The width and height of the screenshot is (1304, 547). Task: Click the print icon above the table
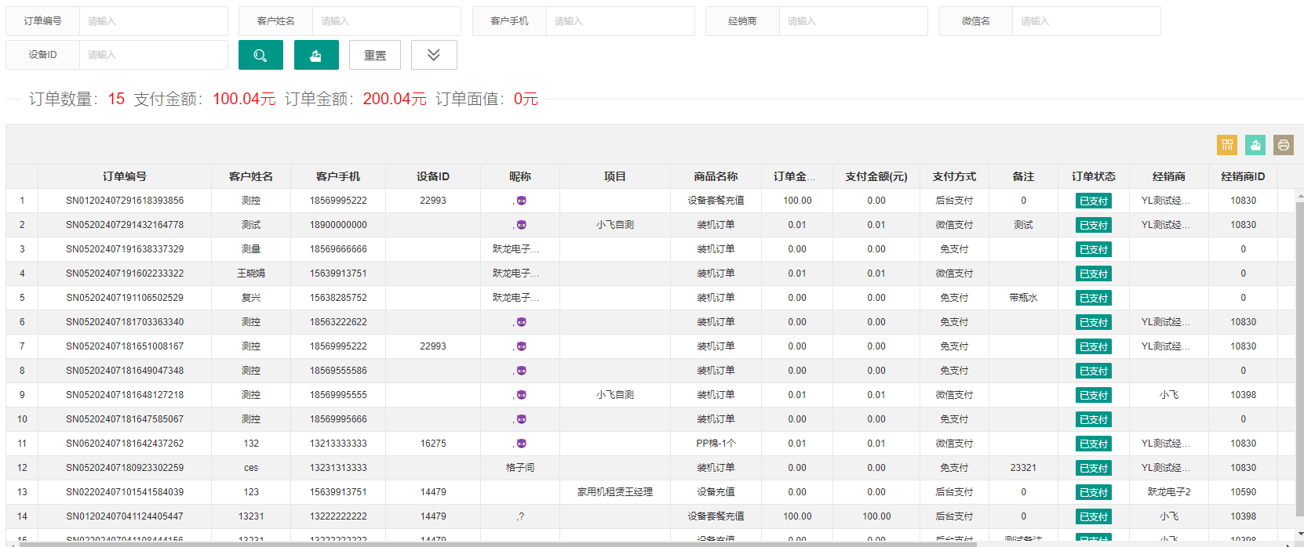pyautogui.click(x=1284, y=144)
